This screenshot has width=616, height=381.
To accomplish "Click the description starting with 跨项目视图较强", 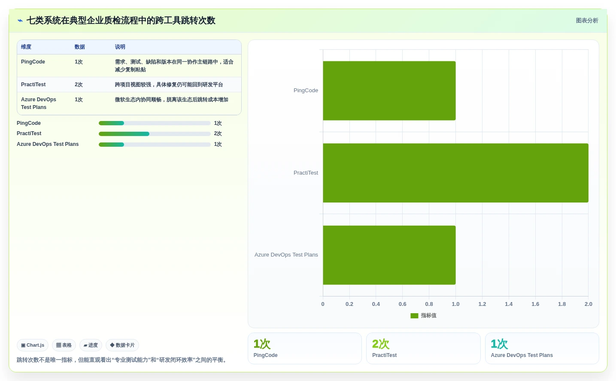I will point(169,85).
